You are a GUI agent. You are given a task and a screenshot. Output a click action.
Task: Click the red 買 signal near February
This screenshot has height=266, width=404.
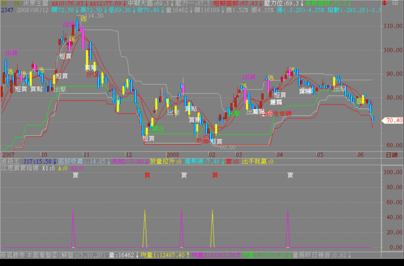(215, 175)
